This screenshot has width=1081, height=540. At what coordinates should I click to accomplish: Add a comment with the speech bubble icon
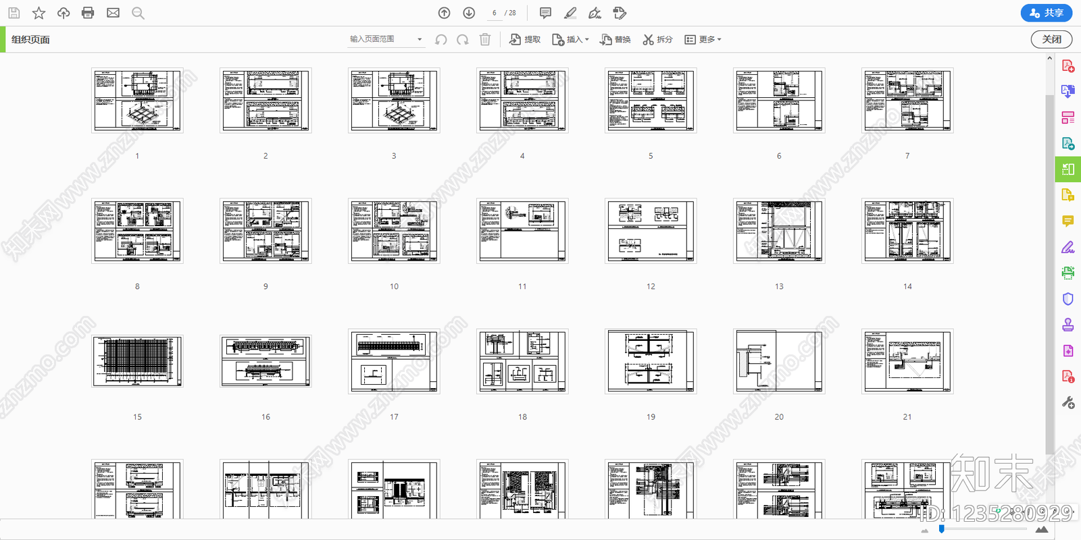[x=545, y=13]
